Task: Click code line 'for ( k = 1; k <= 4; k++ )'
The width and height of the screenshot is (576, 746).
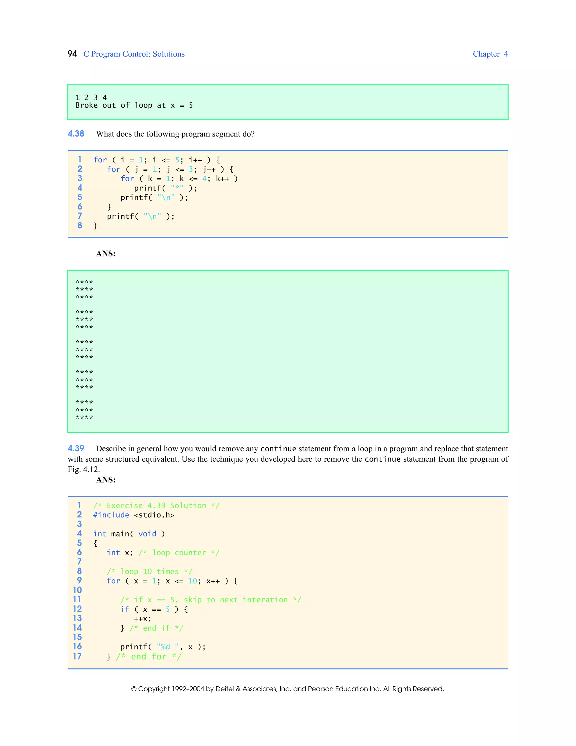Action: pos(179,179)
